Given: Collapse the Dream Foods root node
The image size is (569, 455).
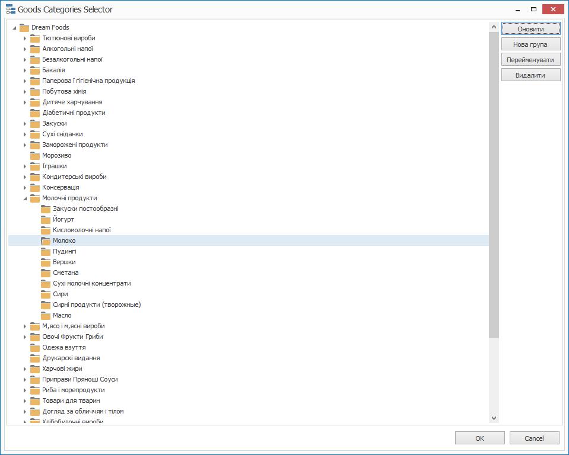Looking at the screenshot, I should [x=14, y=28].
